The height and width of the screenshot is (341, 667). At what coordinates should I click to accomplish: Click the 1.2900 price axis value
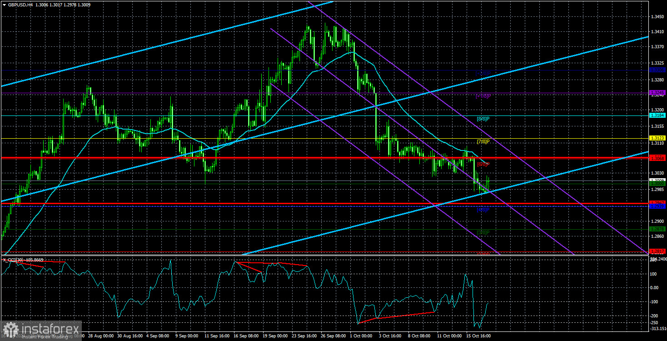point(657,221)
